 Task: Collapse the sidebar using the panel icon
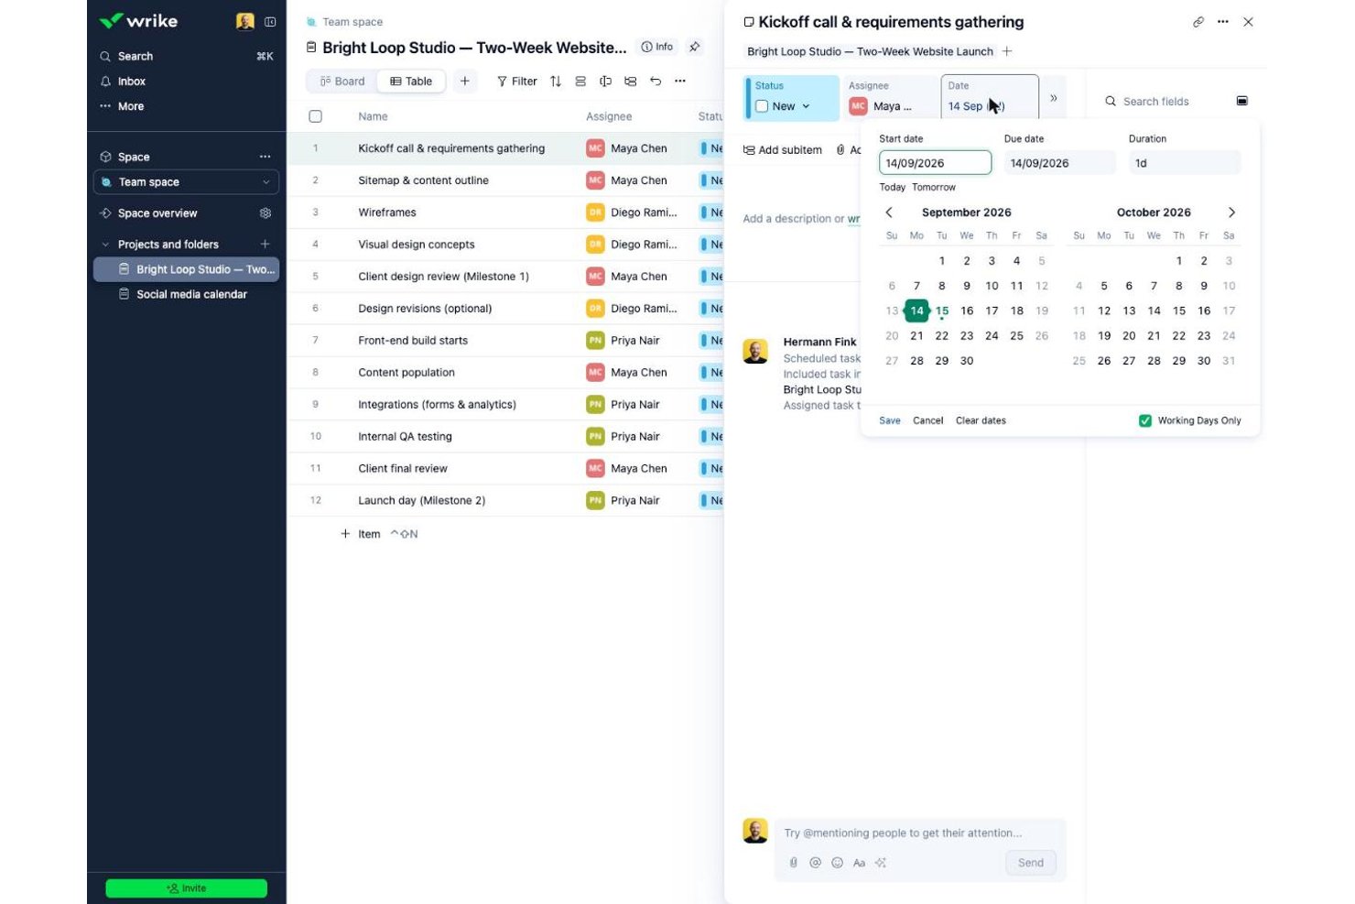[270, 22]
